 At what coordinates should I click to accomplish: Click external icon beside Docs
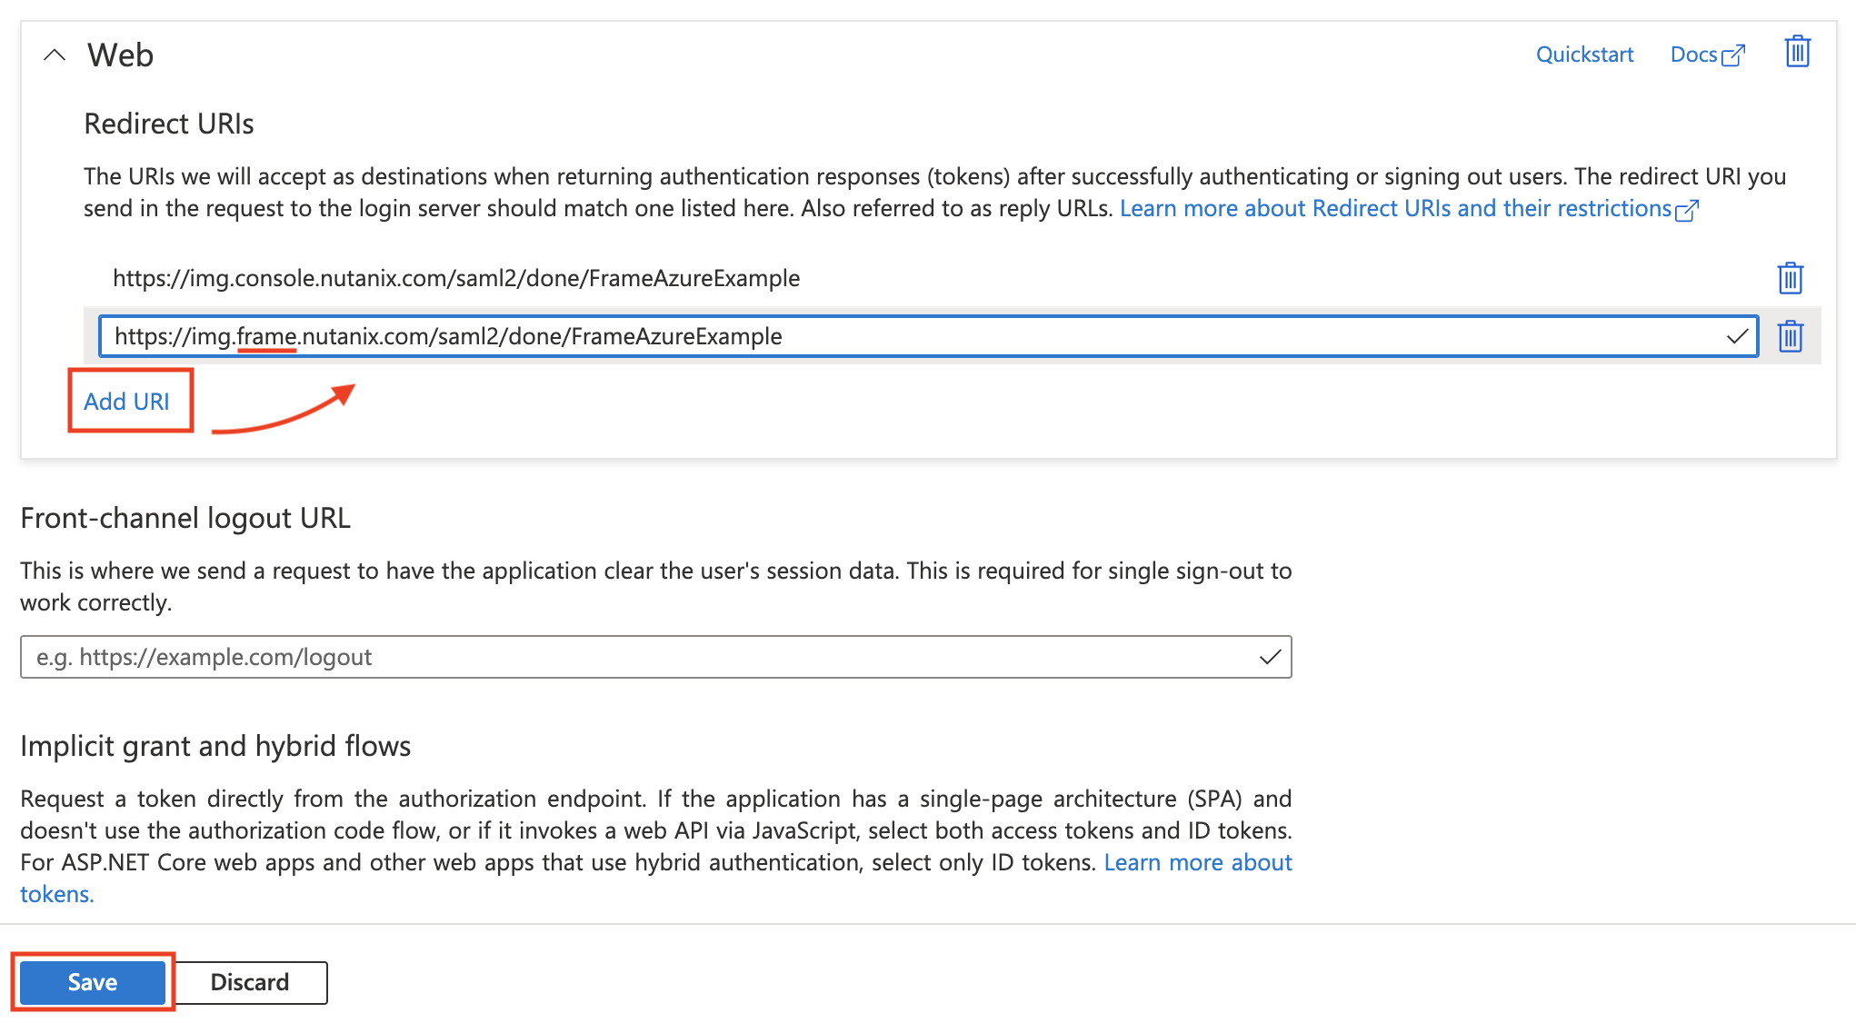coord(1734,55)
